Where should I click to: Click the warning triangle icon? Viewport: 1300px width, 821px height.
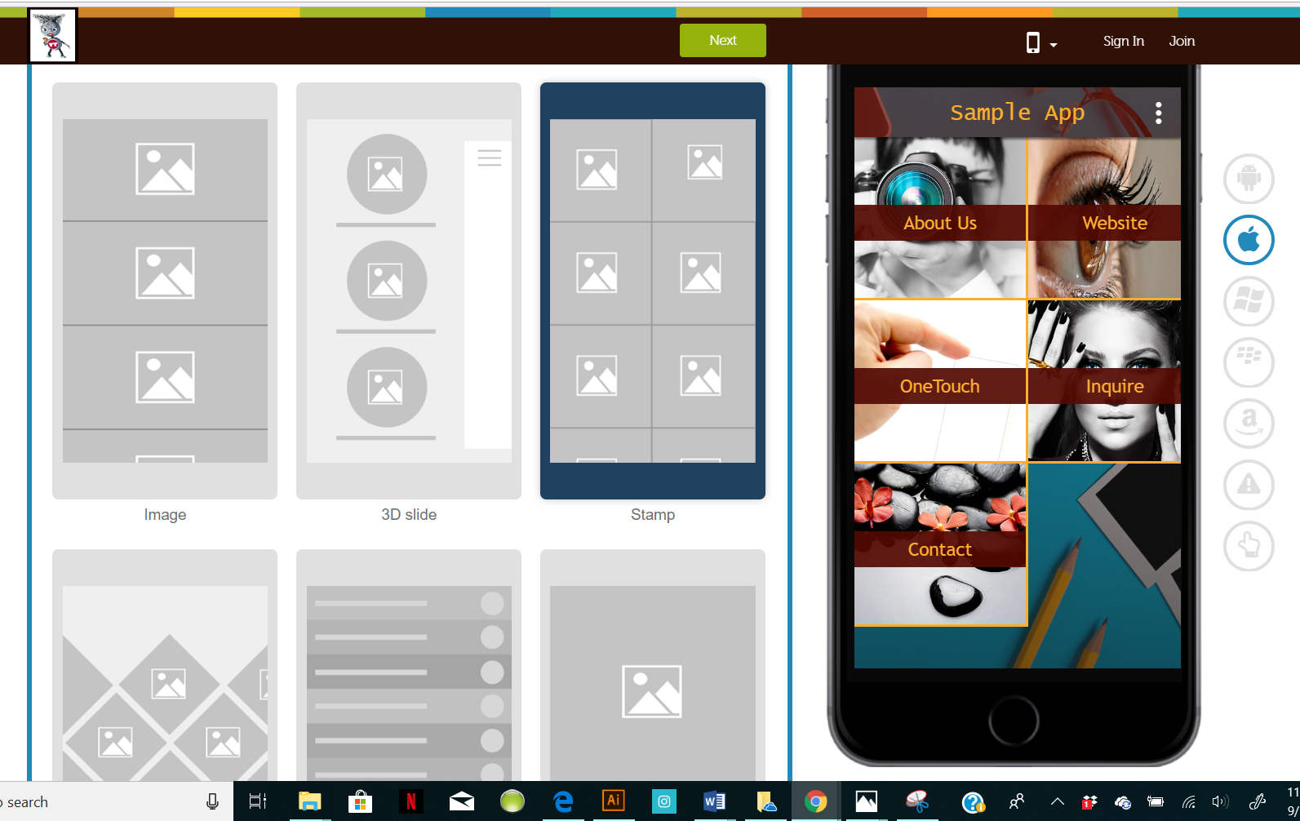[x=1248, y=484]
